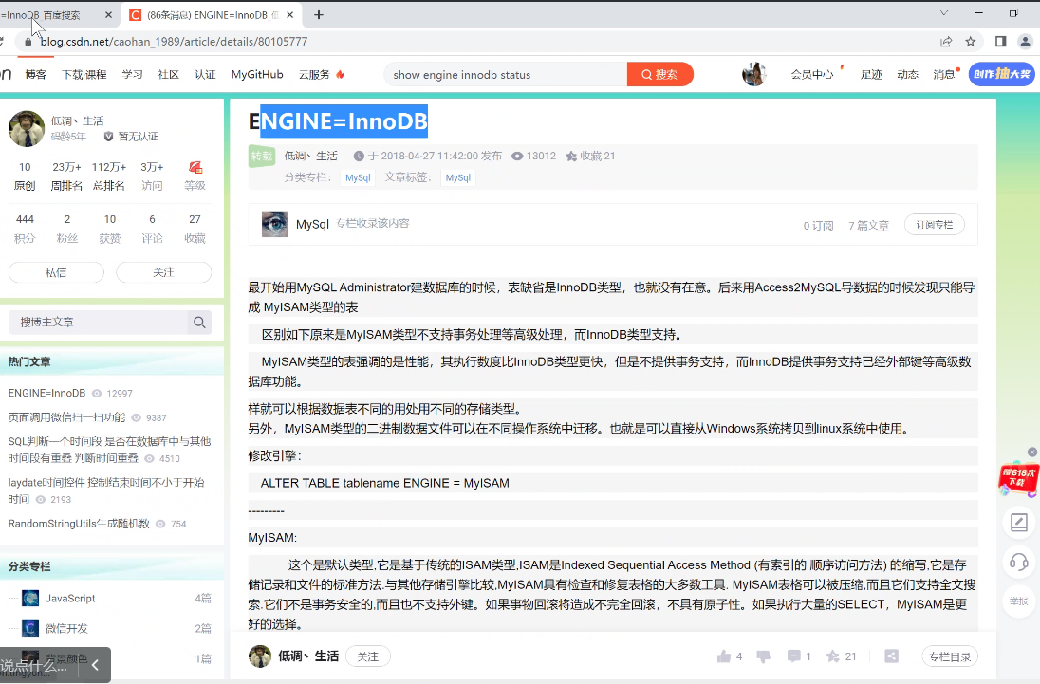Click the headset customer service icon
1040x684 pixels.
(1019, 563)
